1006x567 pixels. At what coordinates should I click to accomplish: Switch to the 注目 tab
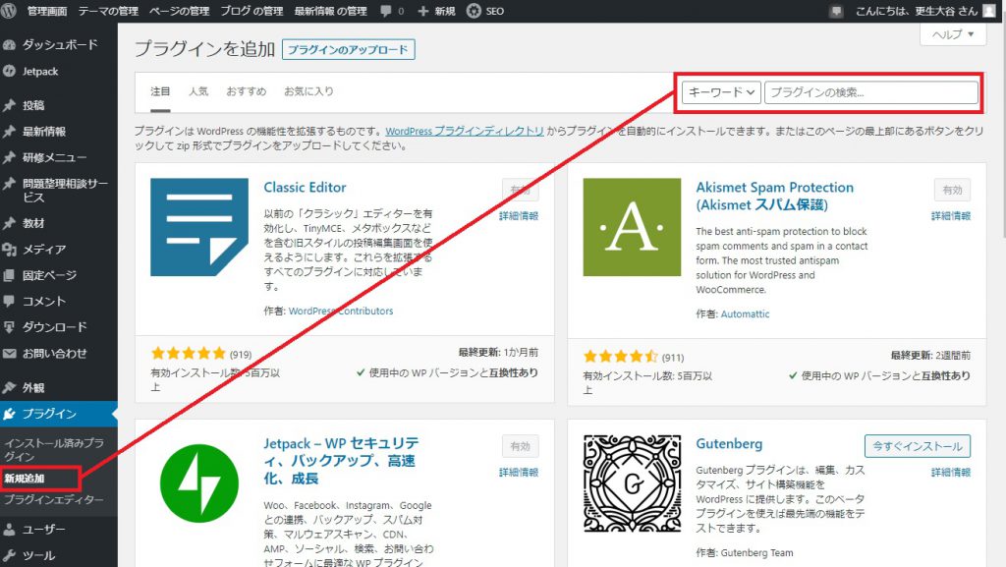pos(160,91)
